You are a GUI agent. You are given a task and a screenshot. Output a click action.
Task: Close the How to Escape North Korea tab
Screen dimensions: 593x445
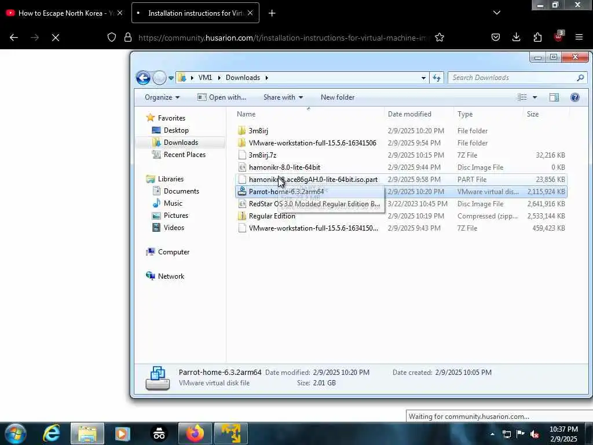pyautogui.click(x=120, y=13)
